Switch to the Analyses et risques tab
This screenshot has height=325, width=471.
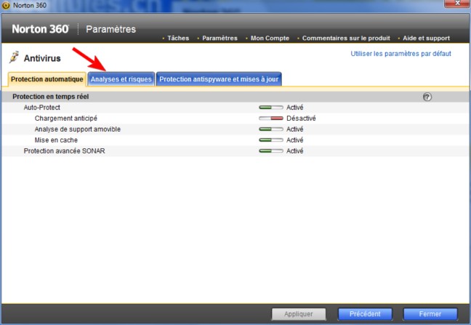click(121, 79)
